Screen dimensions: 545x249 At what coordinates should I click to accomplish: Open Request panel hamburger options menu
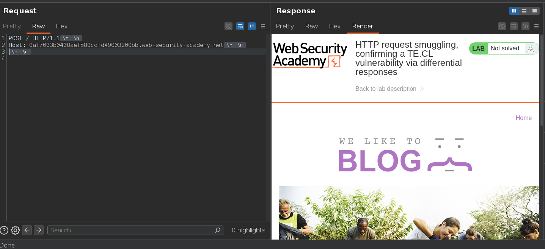pos(263,26)
